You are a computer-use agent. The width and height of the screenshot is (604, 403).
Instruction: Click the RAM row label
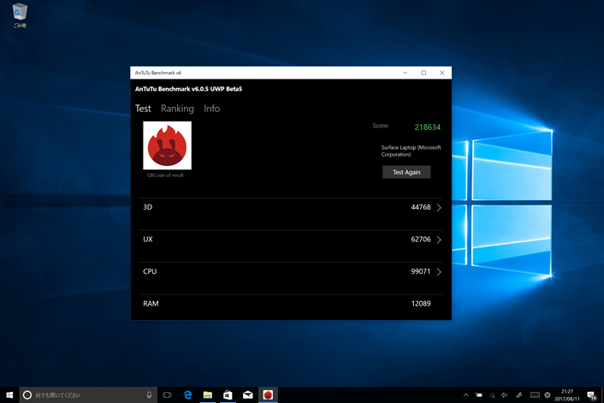[x=151, y=304]
